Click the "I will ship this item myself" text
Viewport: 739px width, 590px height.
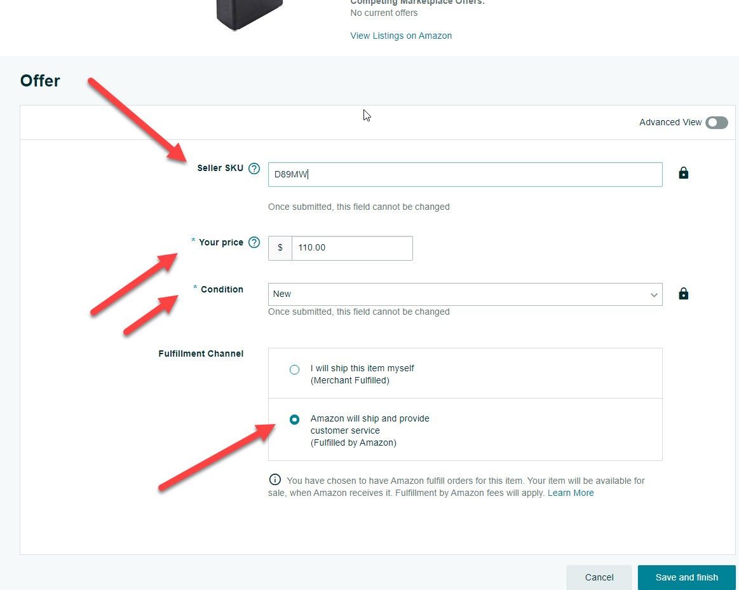coord(362,368)
